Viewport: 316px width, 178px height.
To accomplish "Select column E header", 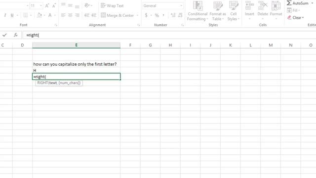I will [x=76, y=45].
